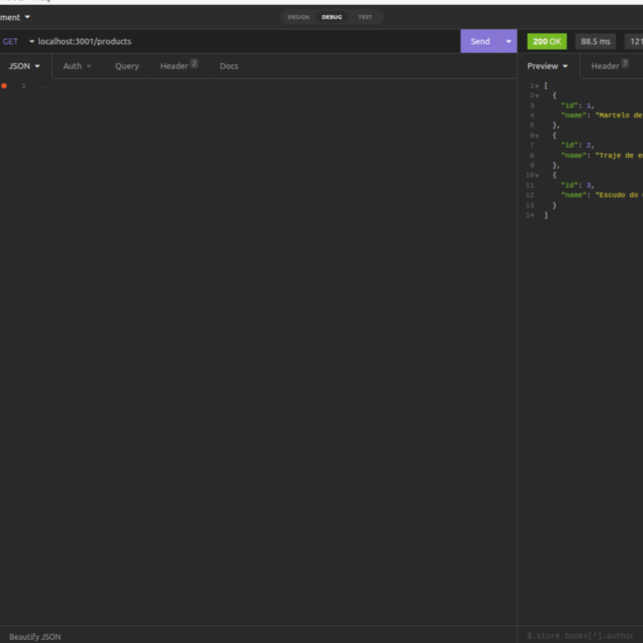The height and width of the screenshot is (643, 643).
Task: Collapse the array at response line 1
Action: 536,86
